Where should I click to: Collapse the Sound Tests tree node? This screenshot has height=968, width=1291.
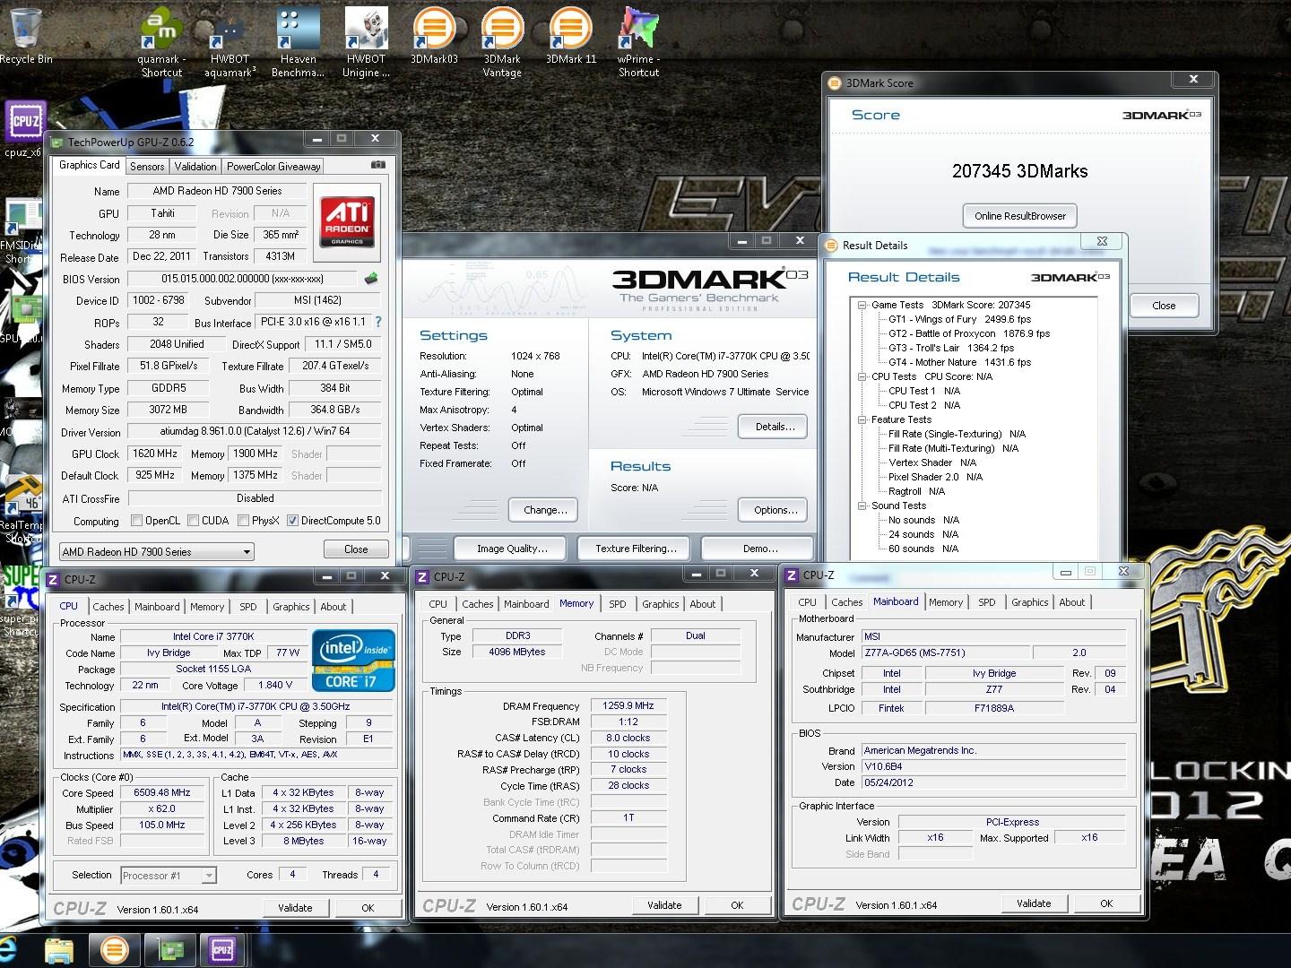[x=862, y=506]
